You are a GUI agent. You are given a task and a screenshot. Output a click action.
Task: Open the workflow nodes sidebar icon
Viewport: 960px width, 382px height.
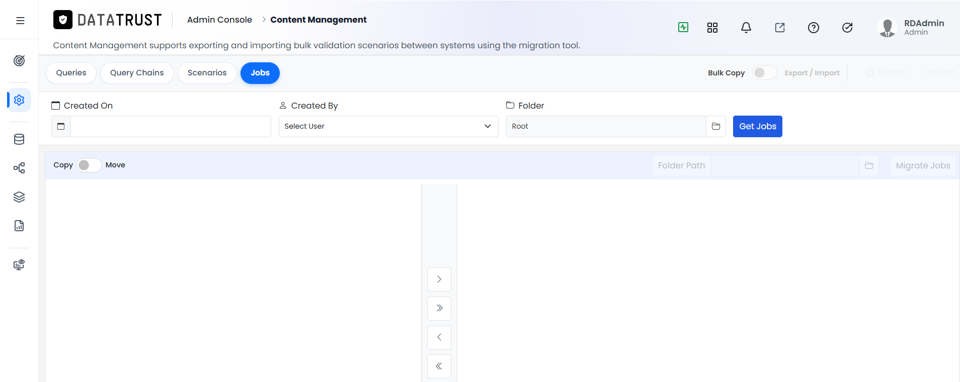(19, 168)
